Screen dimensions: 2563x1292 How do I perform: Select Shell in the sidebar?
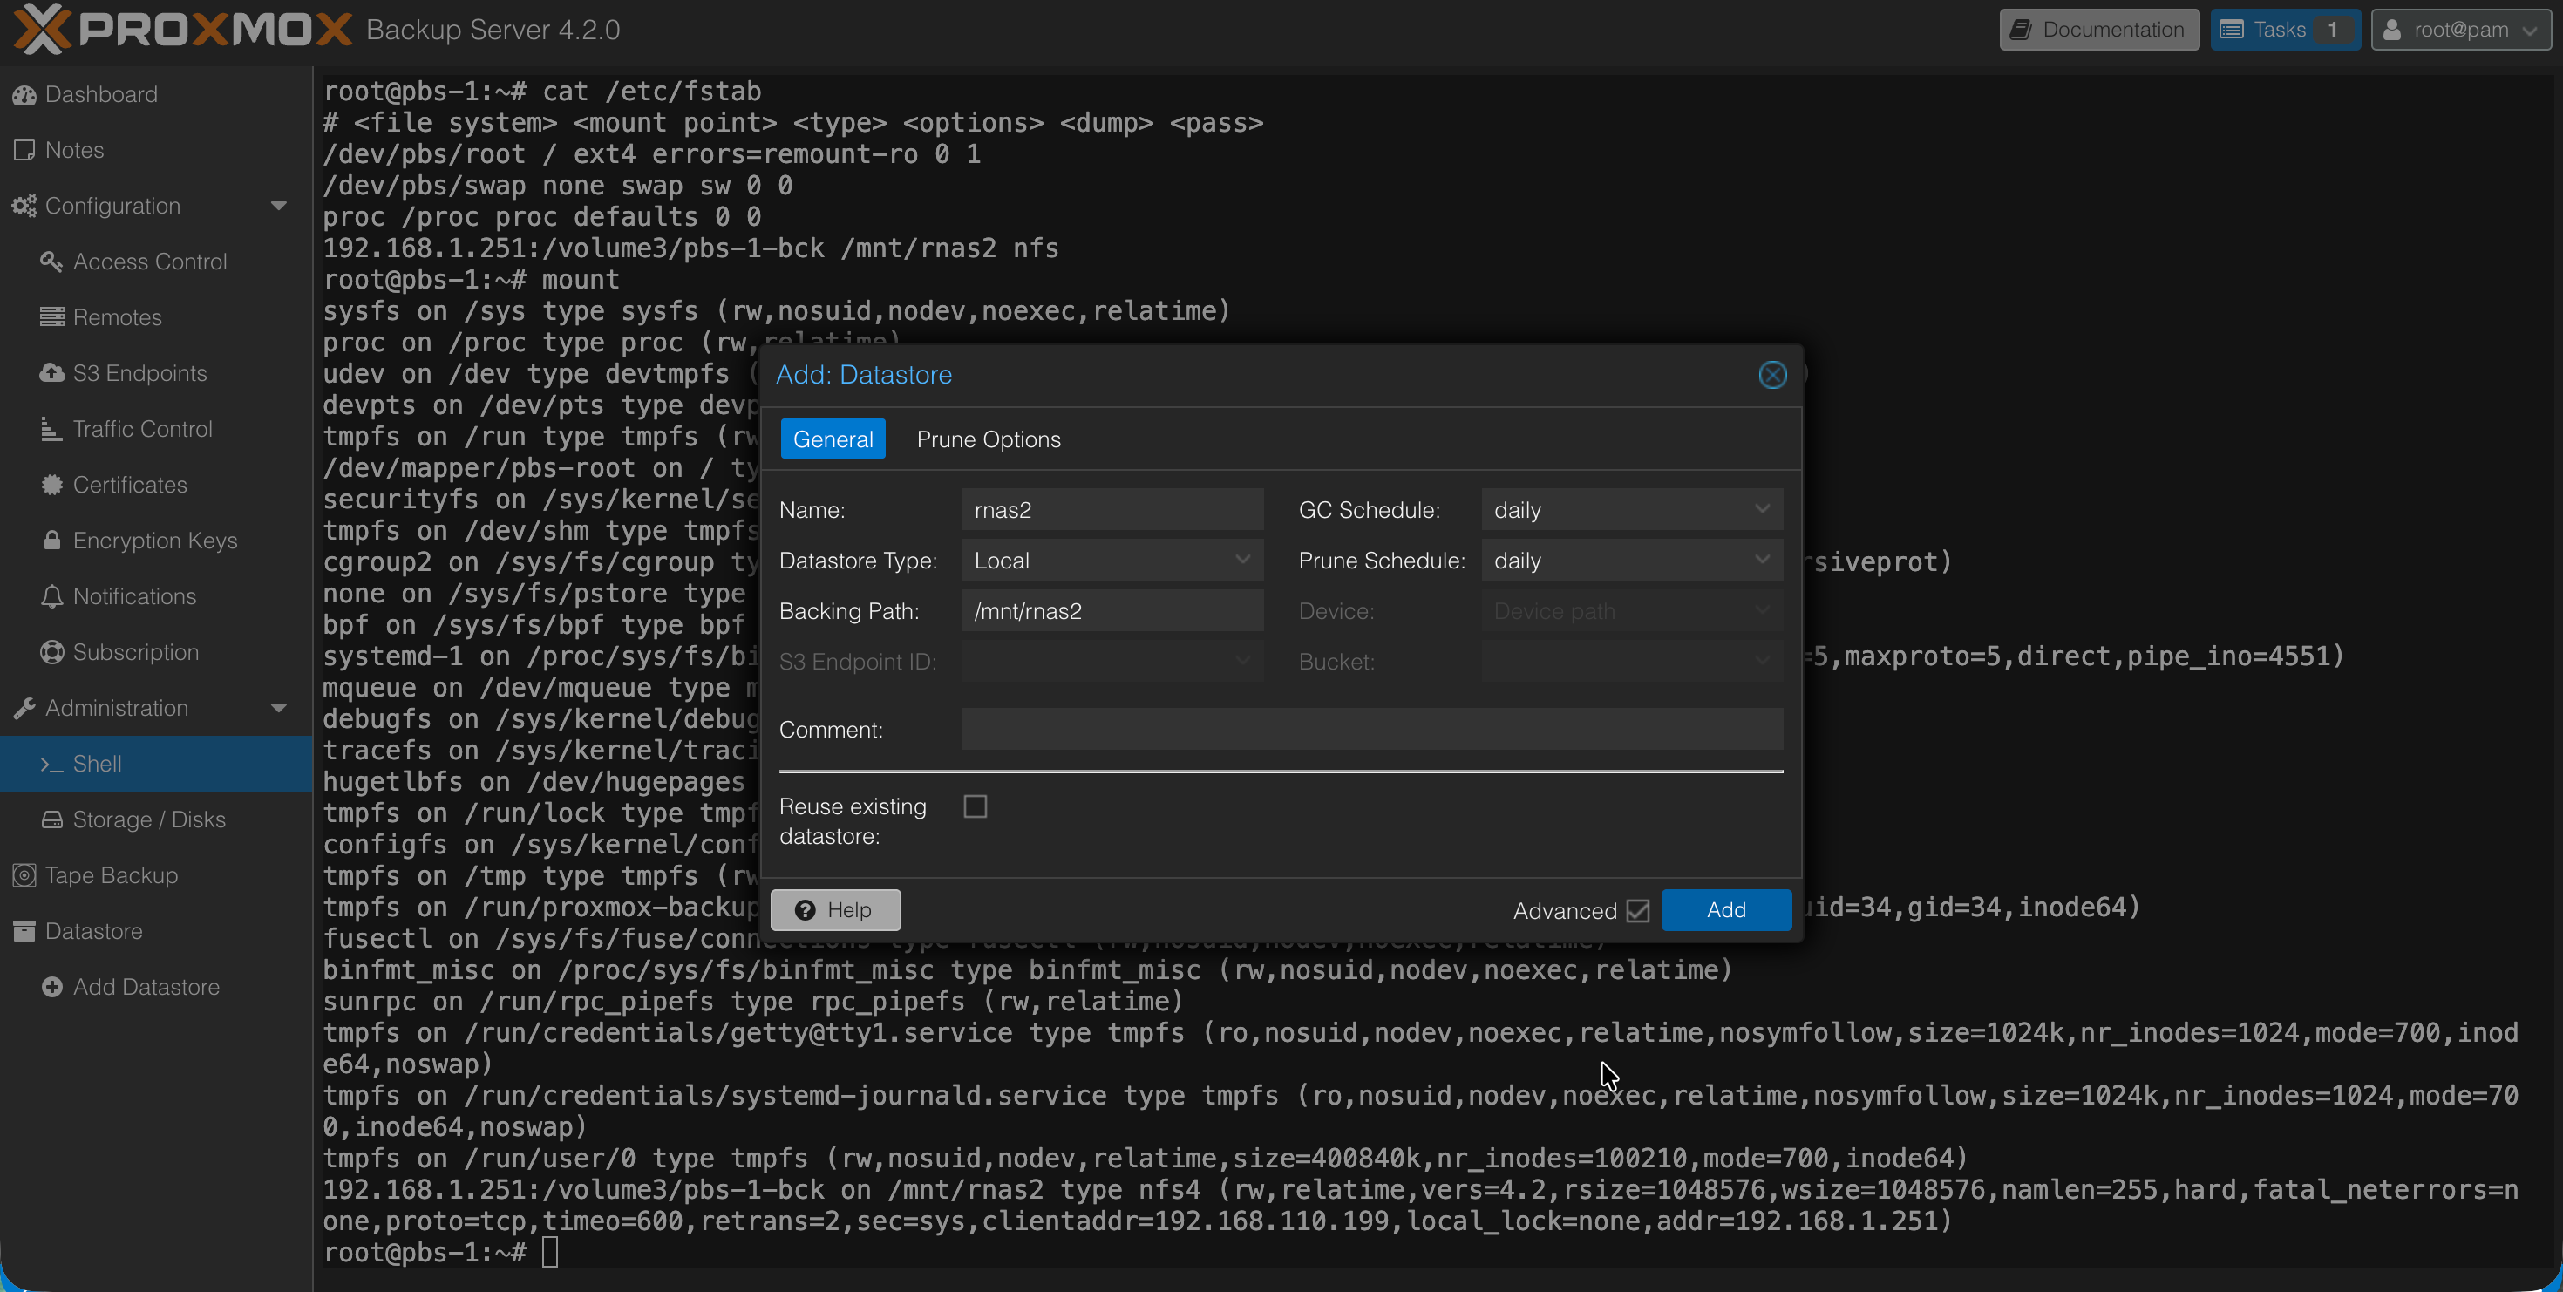[x=156, y=764]
